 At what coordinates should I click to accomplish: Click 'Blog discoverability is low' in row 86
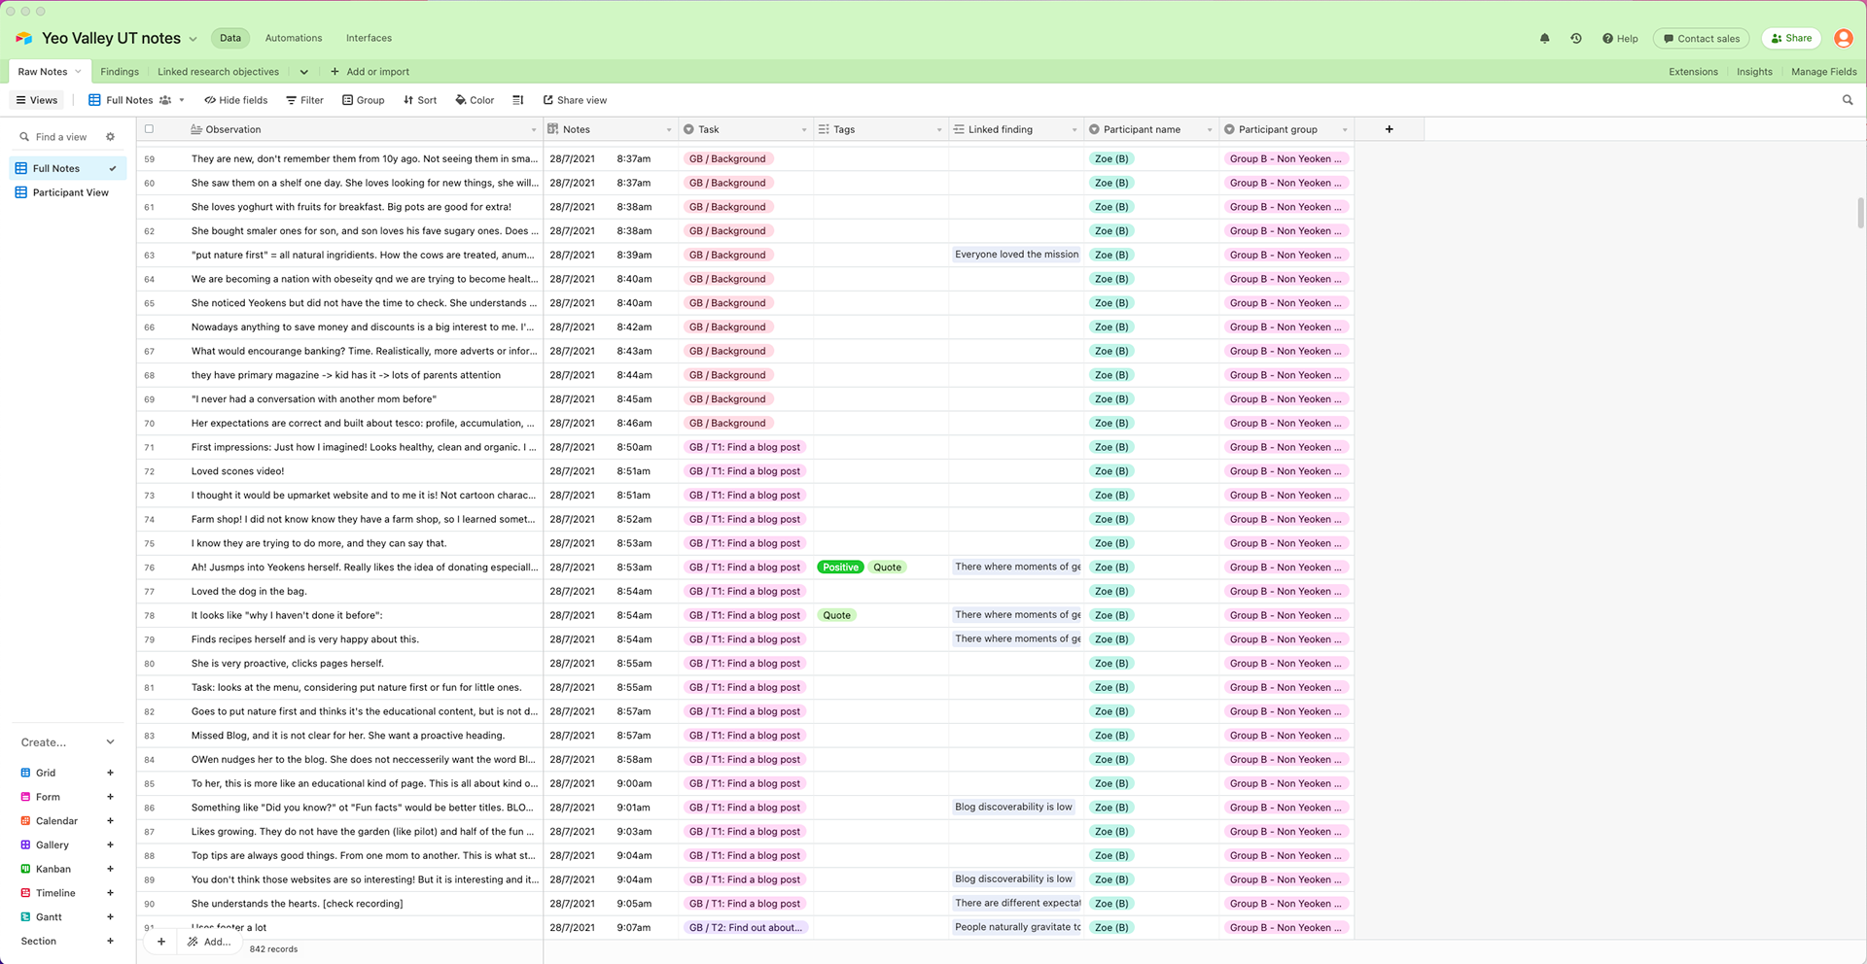[1013, 807]
